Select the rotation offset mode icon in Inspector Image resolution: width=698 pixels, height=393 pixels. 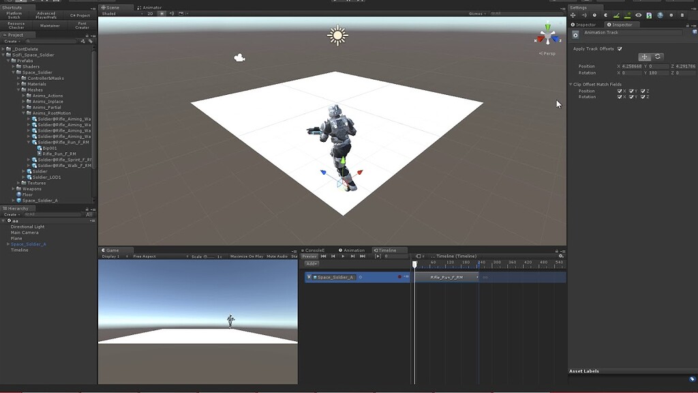point(658,56)
